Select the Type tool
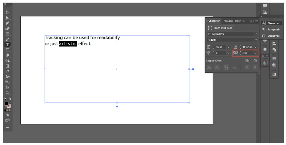This screenshot has height=145, width=286. coord(7,45)
